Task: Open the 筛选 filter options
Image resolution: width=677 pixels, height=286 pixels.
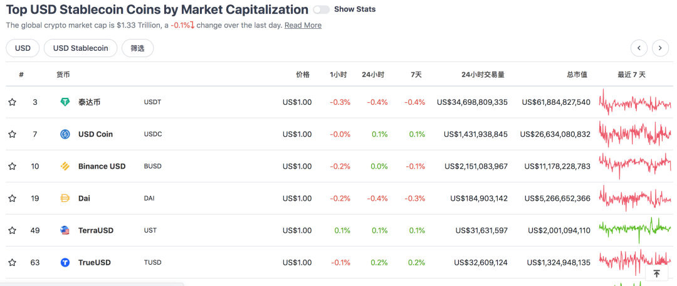Action: (x=137, y=48)
